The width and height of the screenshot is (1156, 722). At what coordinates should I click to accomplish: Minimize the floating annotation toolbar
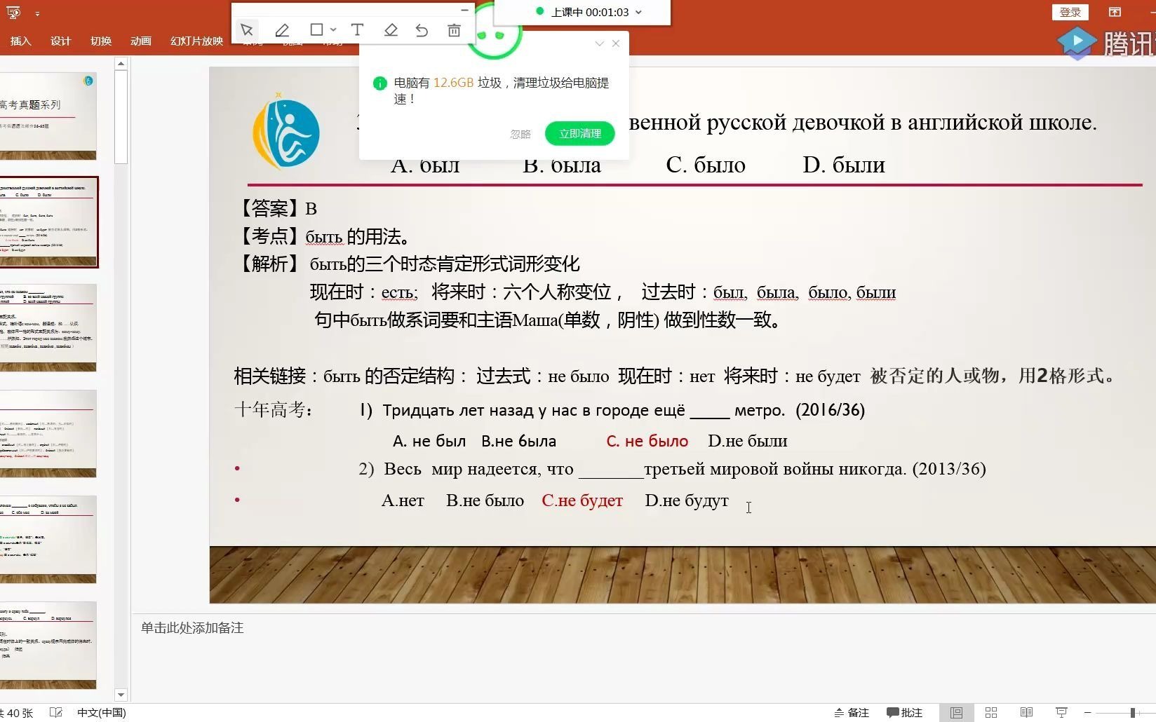coord(464,10)
